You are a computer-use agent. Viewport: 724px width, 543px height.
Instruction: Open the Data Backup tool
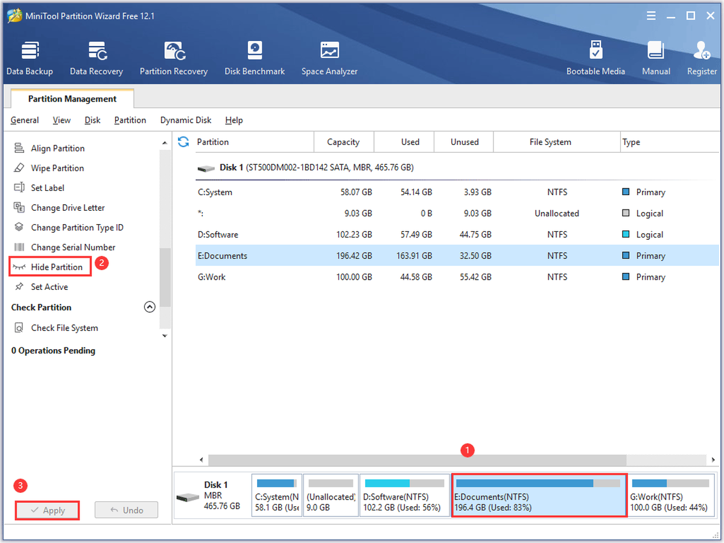tap(30, 59)
